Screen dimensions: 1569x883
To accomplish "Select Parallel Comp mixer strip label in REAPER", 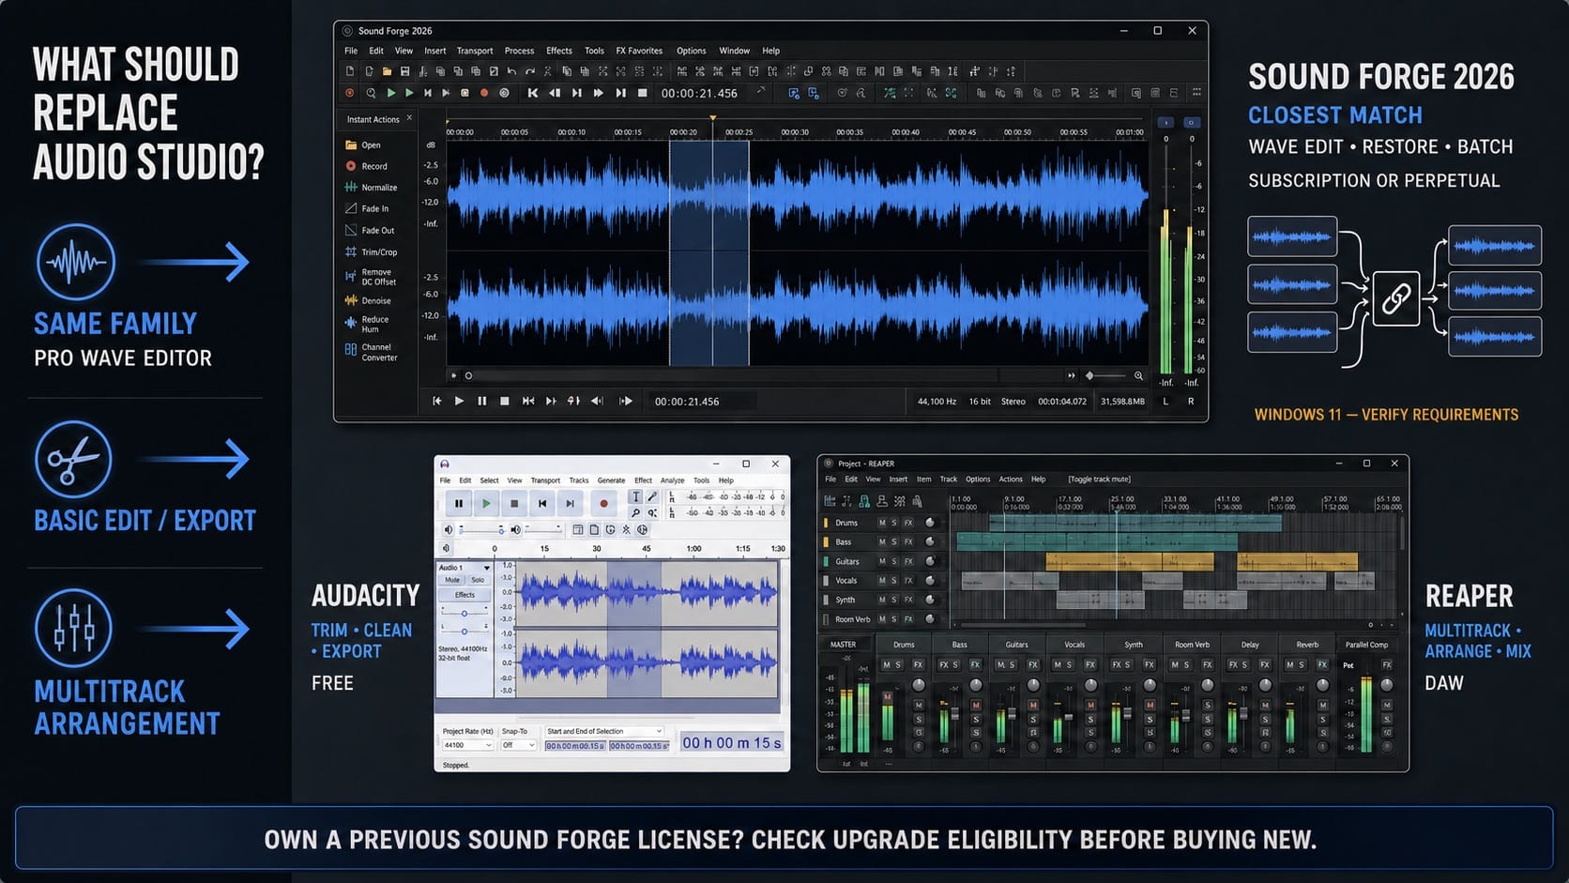I will click(1366, 645).
